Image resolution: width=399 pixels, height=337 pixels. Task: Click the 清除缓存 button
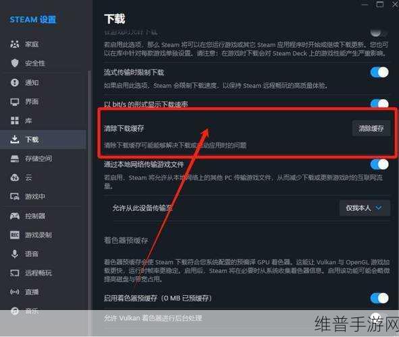coord(371,129)
